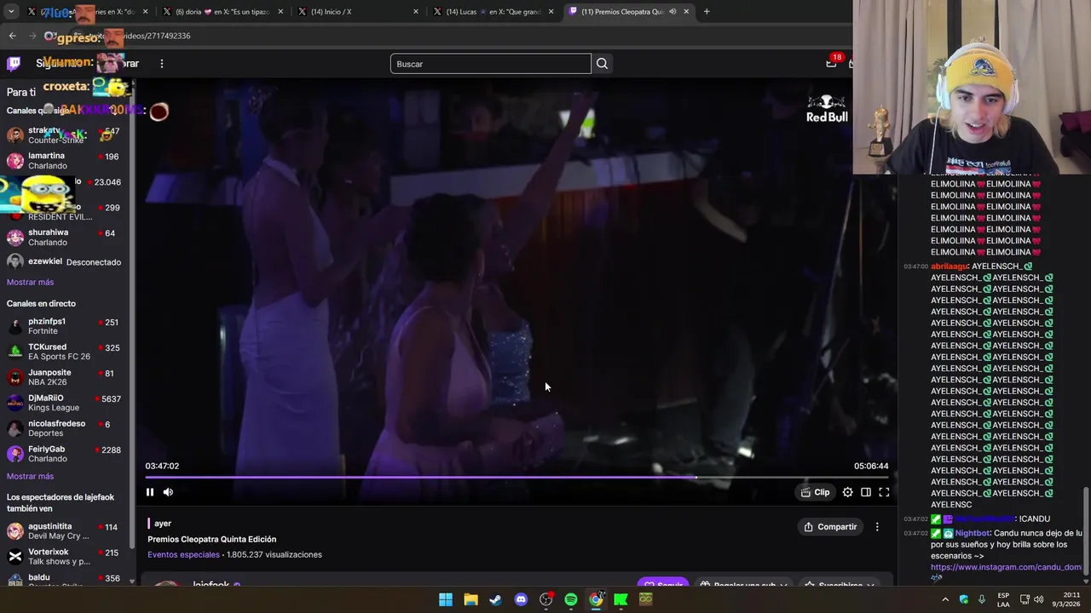Create a Clip from the video
The image size is (1091, 613).
[815, 492]
